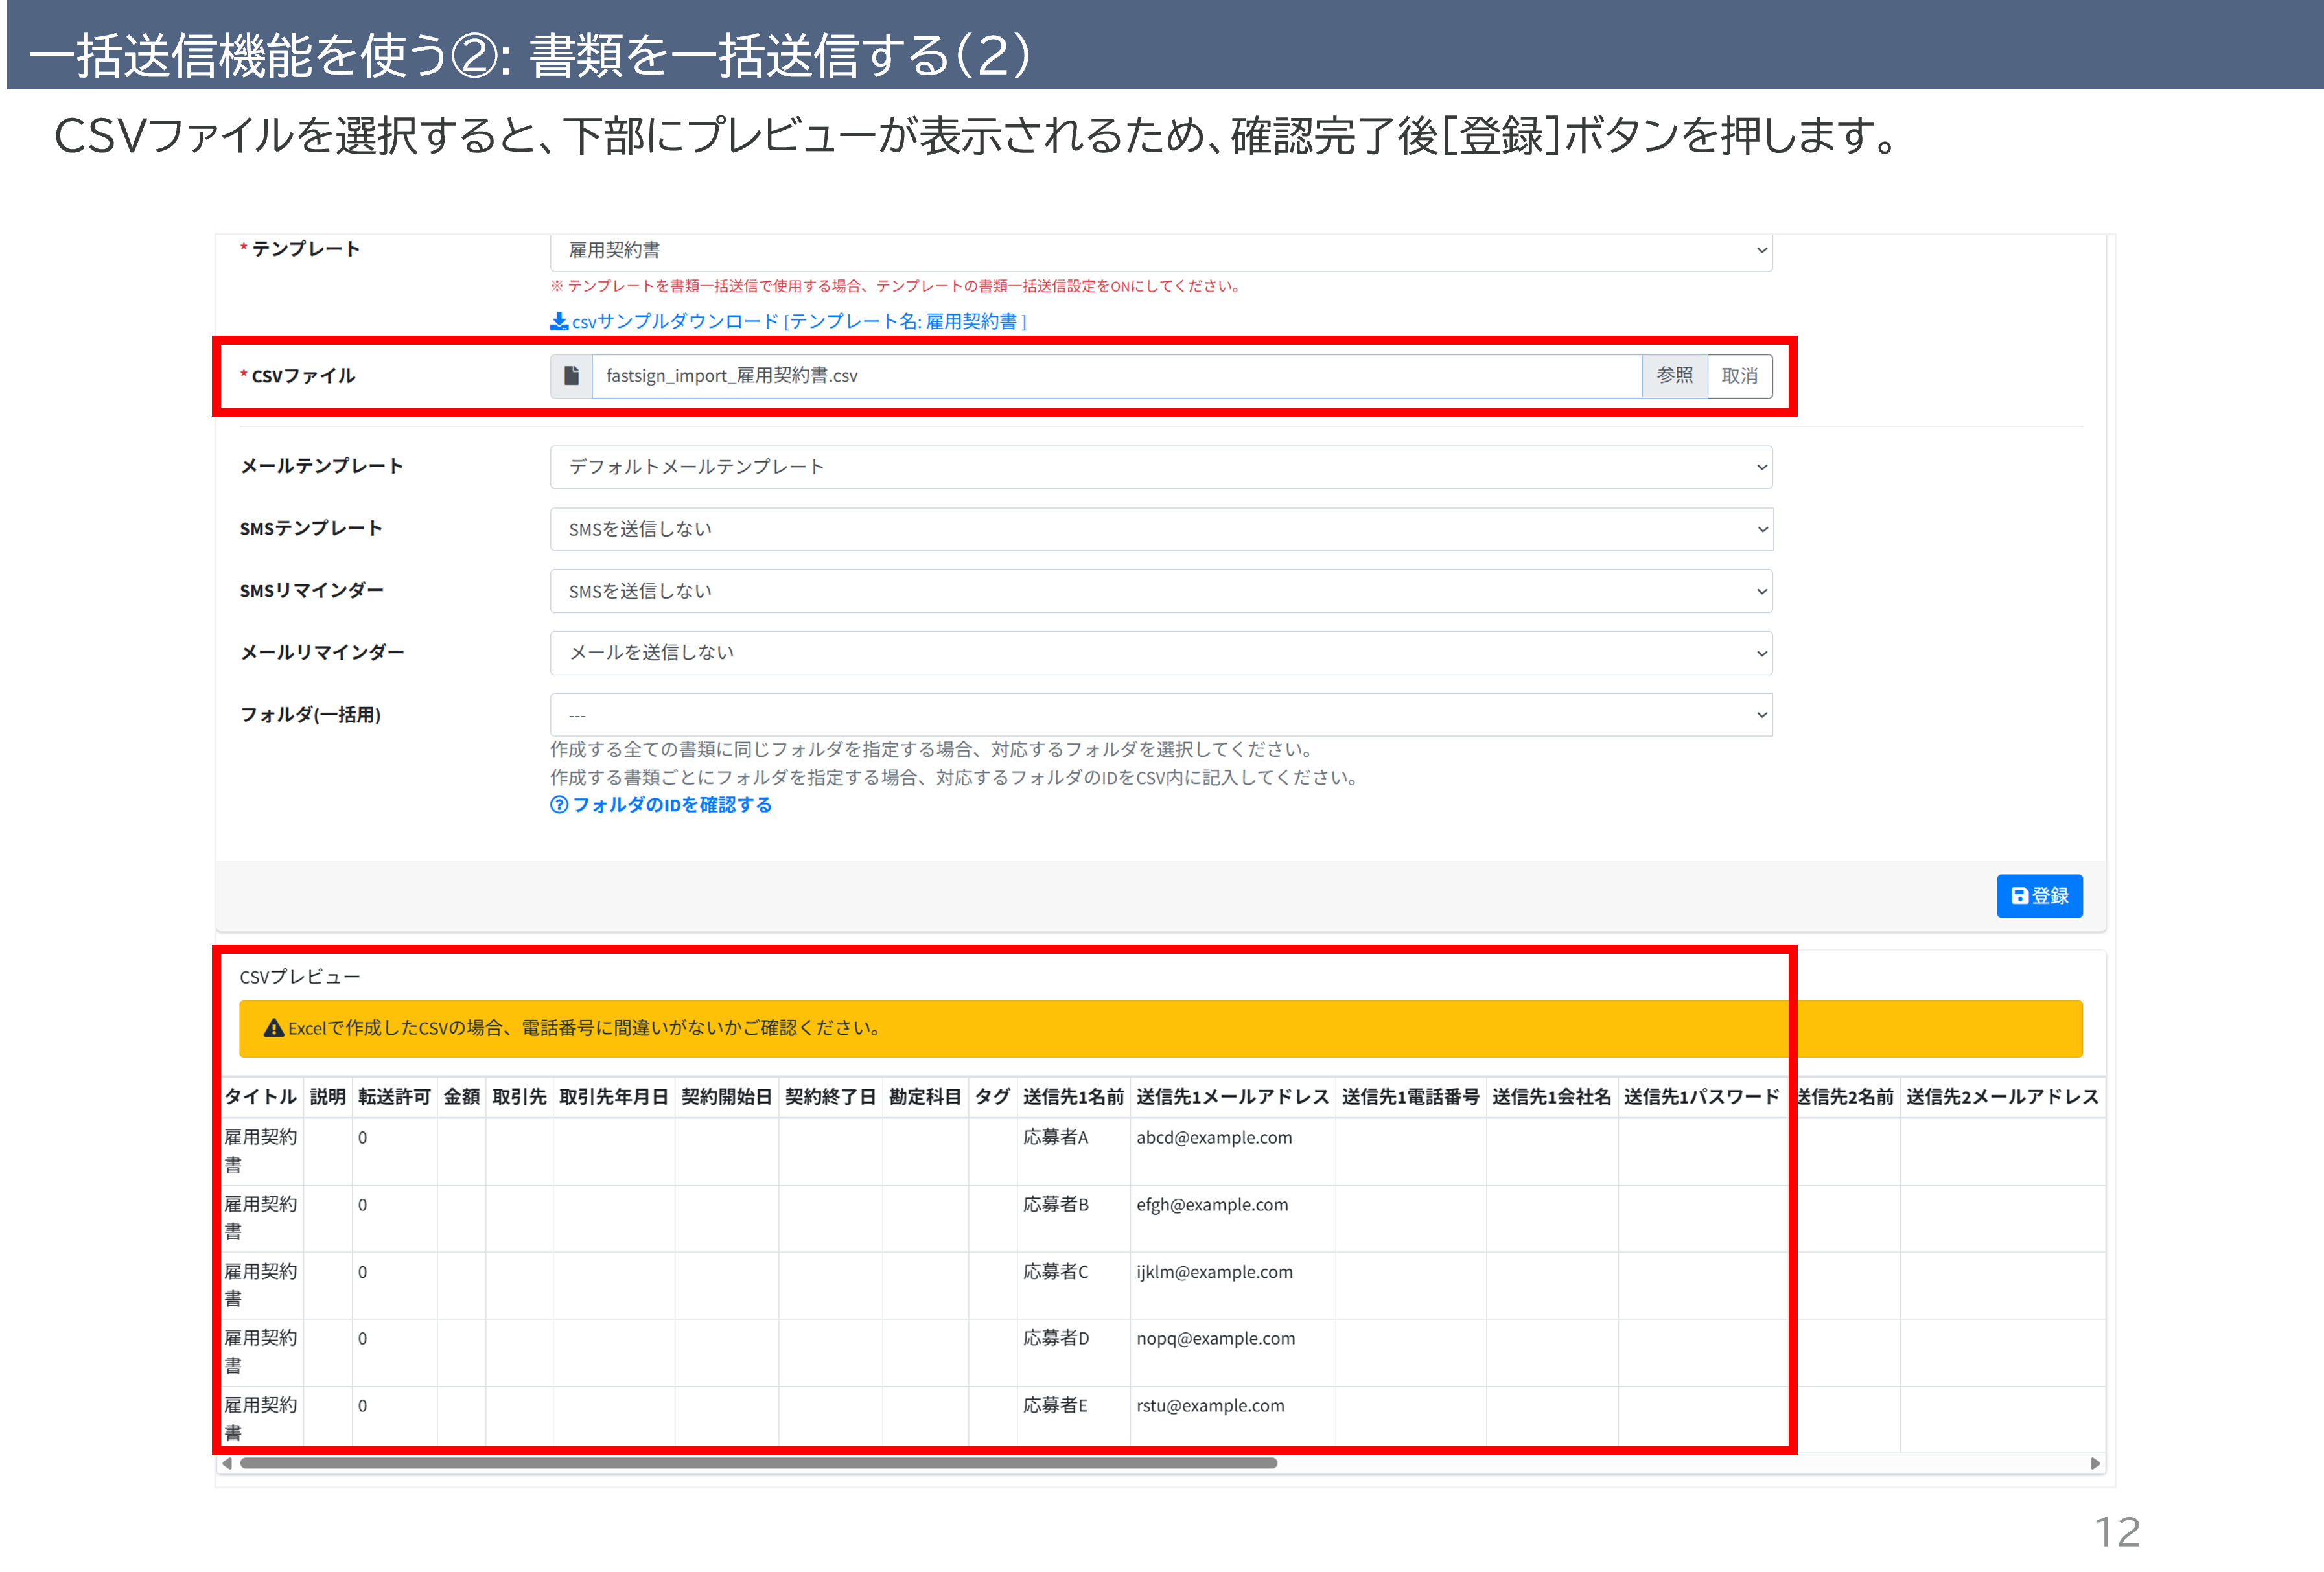Click the warning triangle icon in yellow banner
Viewport: 2324px width, 1572px height.
click(x=273, y=1028)
